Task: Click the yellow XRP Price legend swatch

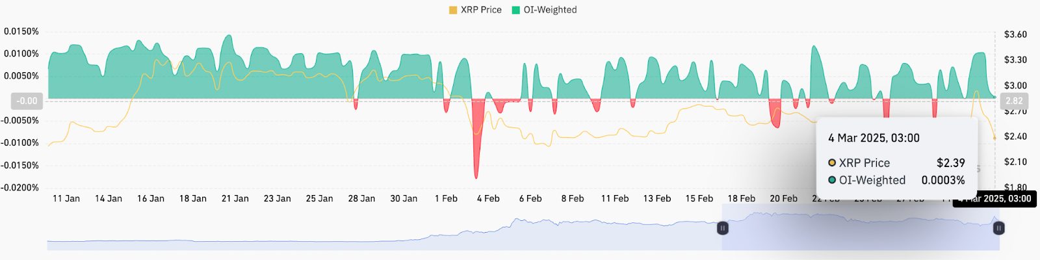Action: click(x=453, y=10)
